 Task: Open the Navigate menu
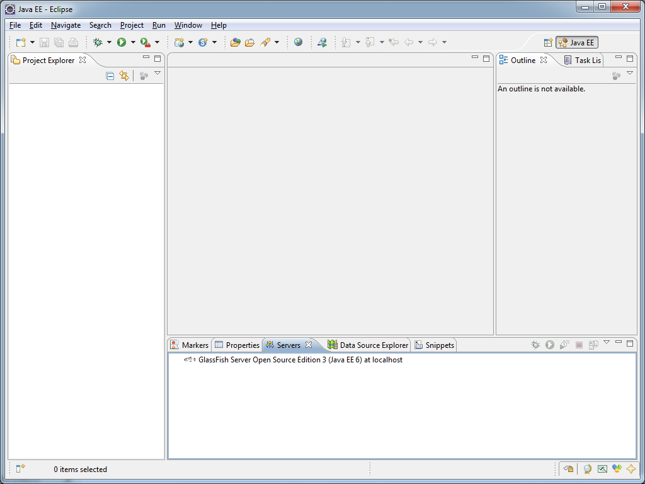click(x=66, y=25)
